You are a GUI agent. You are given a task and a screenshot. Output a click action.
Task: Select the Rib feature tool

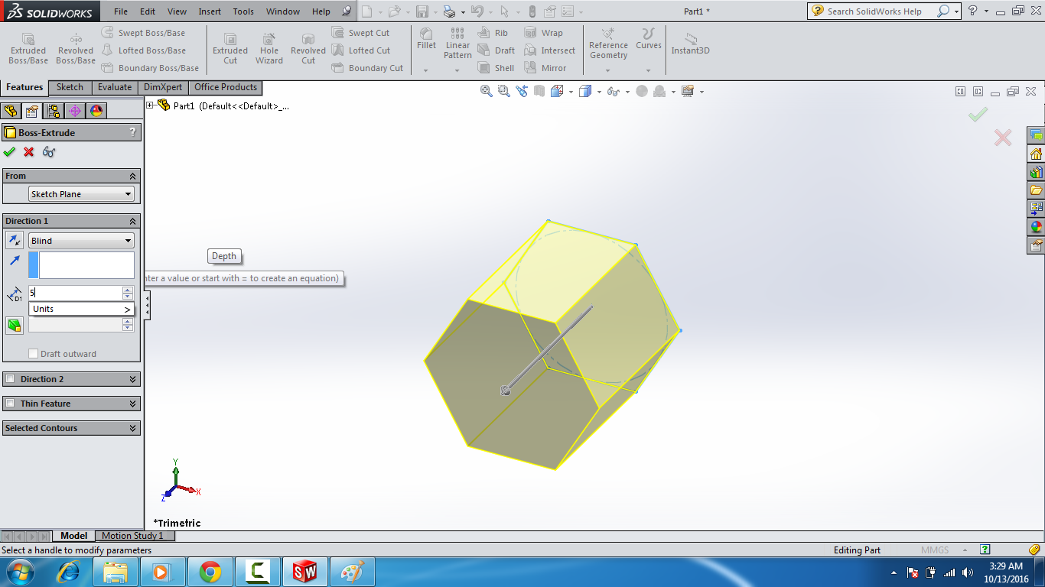click(493, 33)
